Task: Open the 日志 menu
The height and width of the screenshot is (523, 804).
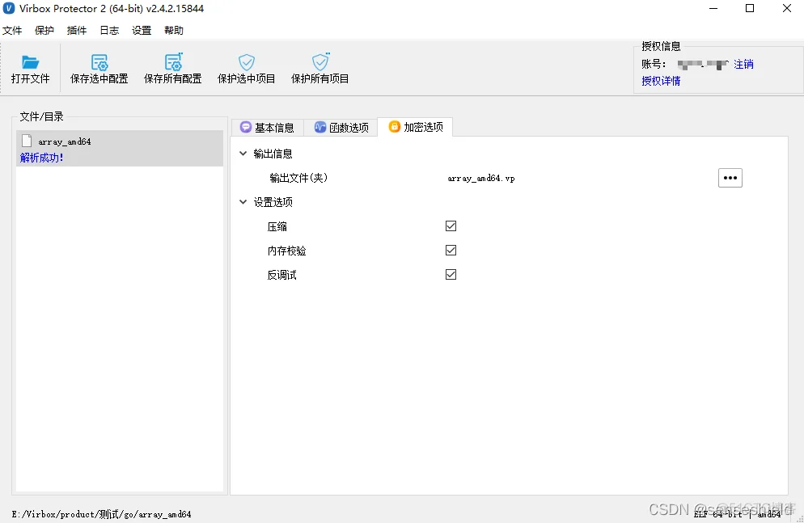Action: pyautogui.click(x=109, y=30)
